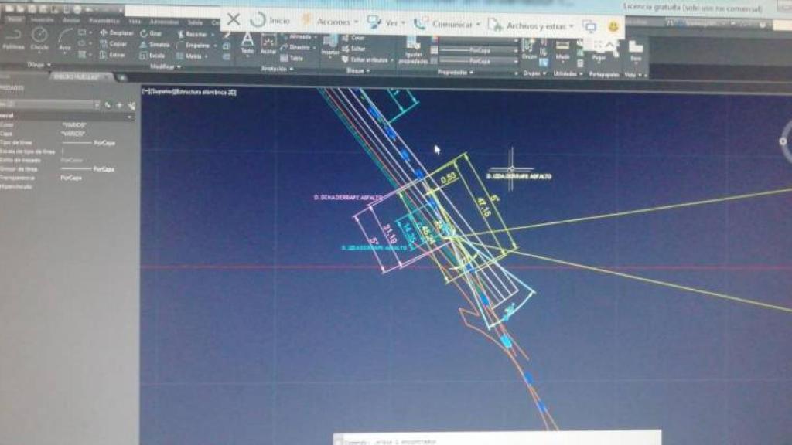Open the Acciones dropdown menu
The width and height of the screenshot is (792, 445).
click(330, 22)
